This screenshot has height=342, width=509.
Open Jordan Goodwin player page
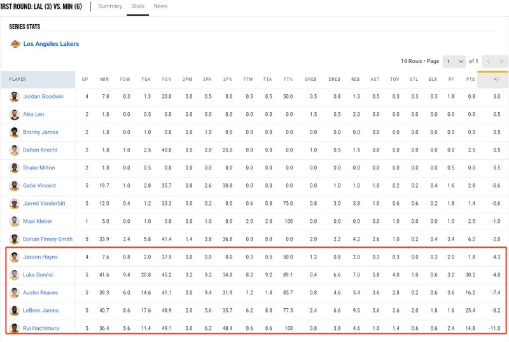pyautogui.click(x=43, y=96)
